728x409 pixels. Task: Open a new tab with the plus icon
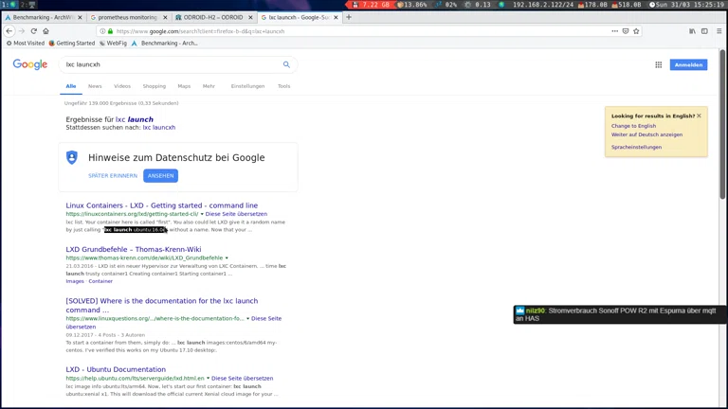coord(349,17)
